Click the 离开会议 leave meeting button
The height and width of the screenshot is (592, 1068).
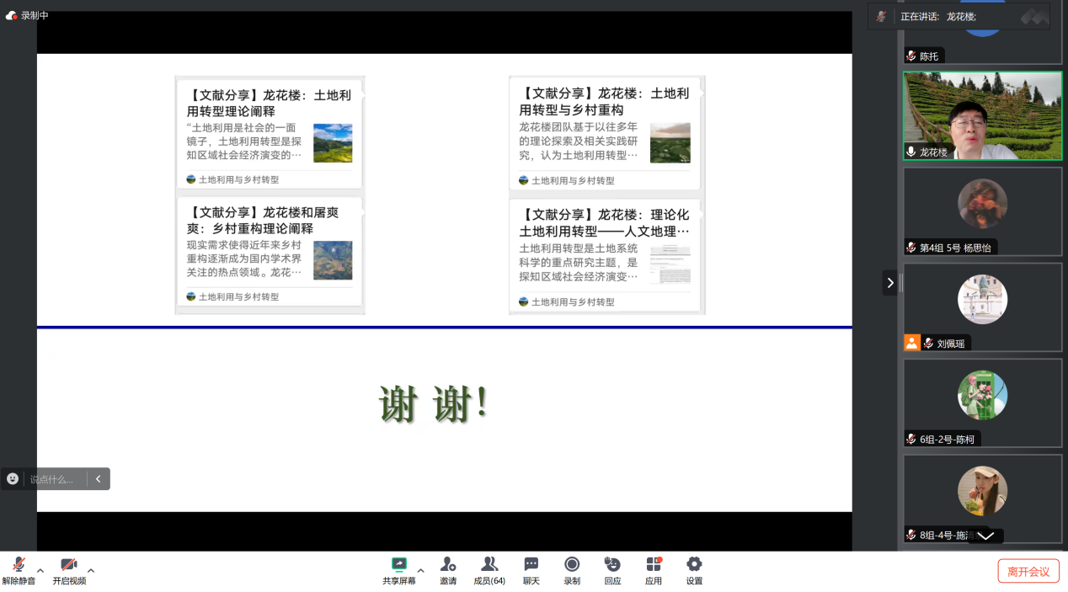(1028, 571)
